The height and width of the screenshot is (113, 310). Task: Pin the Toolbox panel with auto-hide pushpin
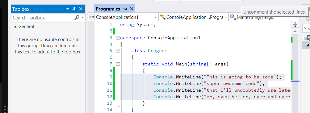pos(74,9)
